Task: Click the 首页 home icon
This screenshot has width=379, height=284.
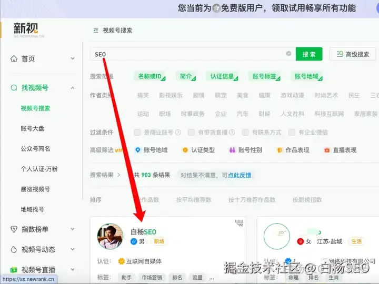Action: (x=14, y=59)
